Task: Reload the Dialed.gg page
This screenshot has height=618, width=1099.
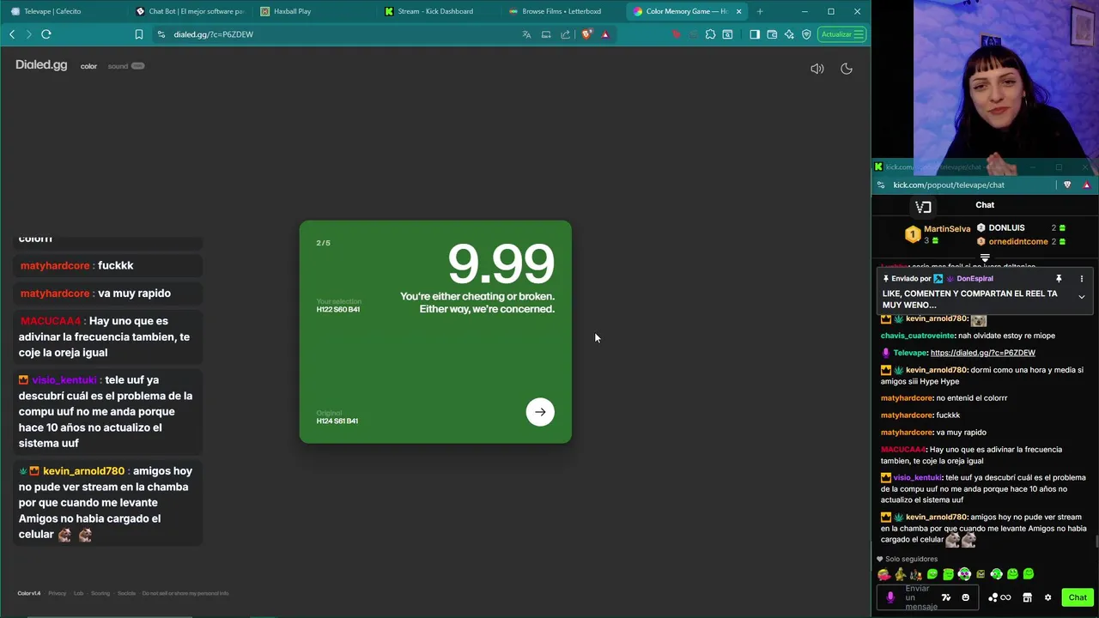Action: 46,34
